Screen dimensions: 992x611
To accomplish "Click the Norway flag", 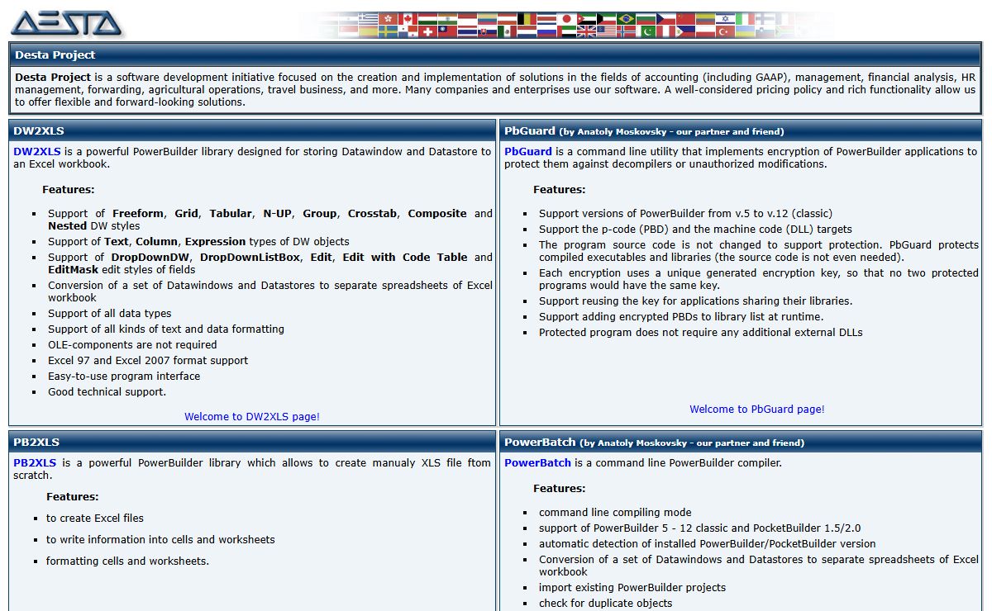I will pos(626,31).
